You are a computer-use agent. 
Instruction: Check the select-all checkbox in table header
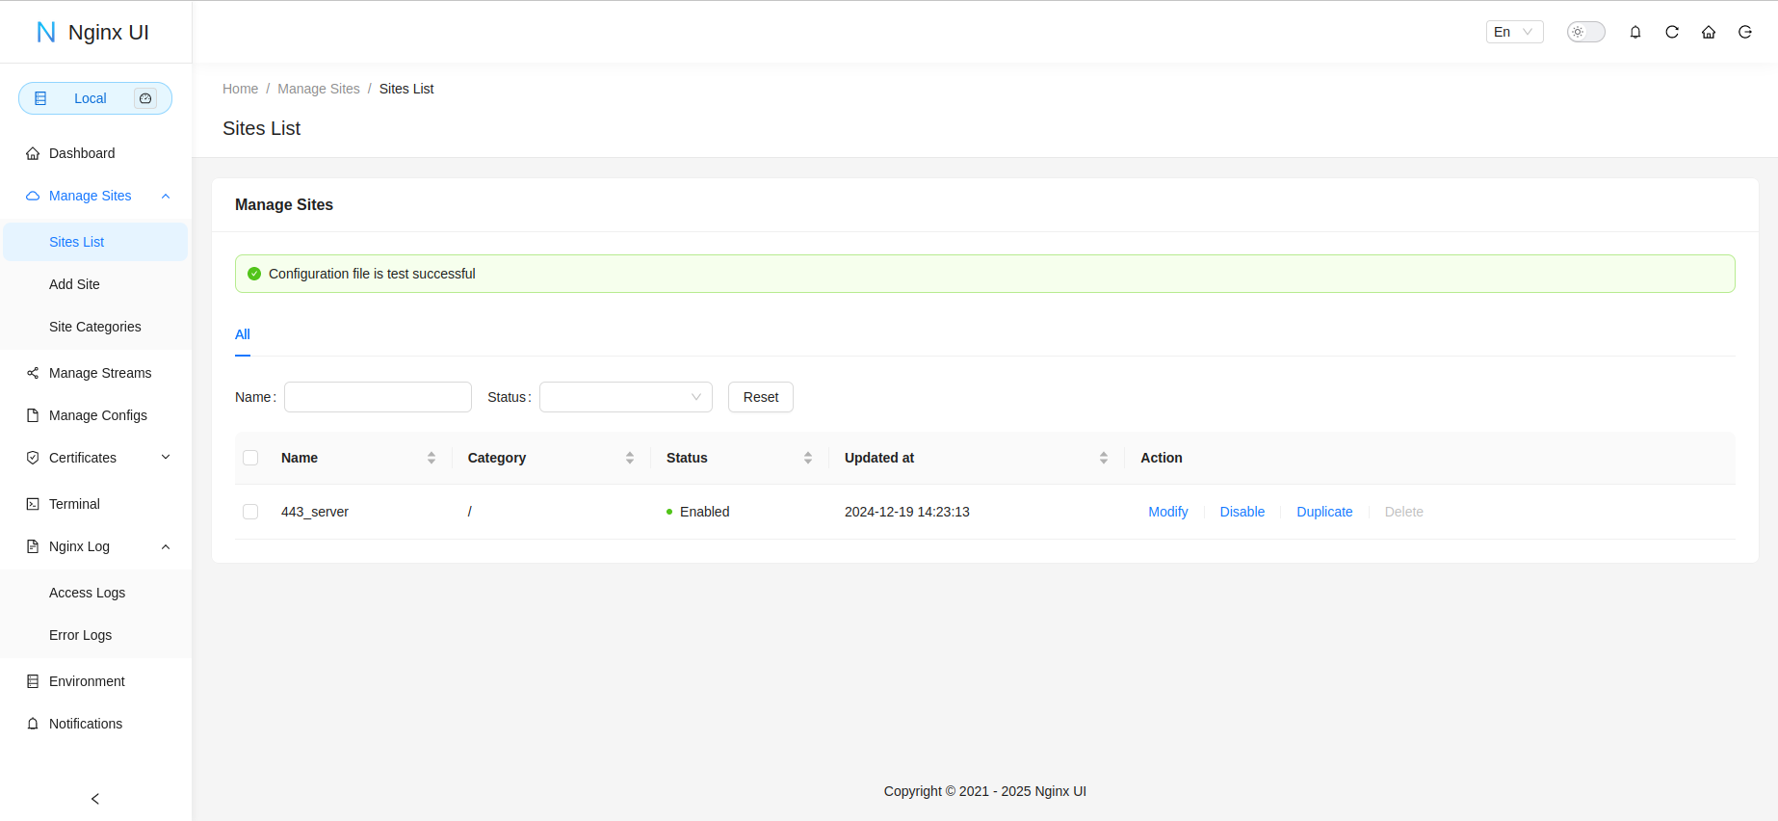click(250, 458)
